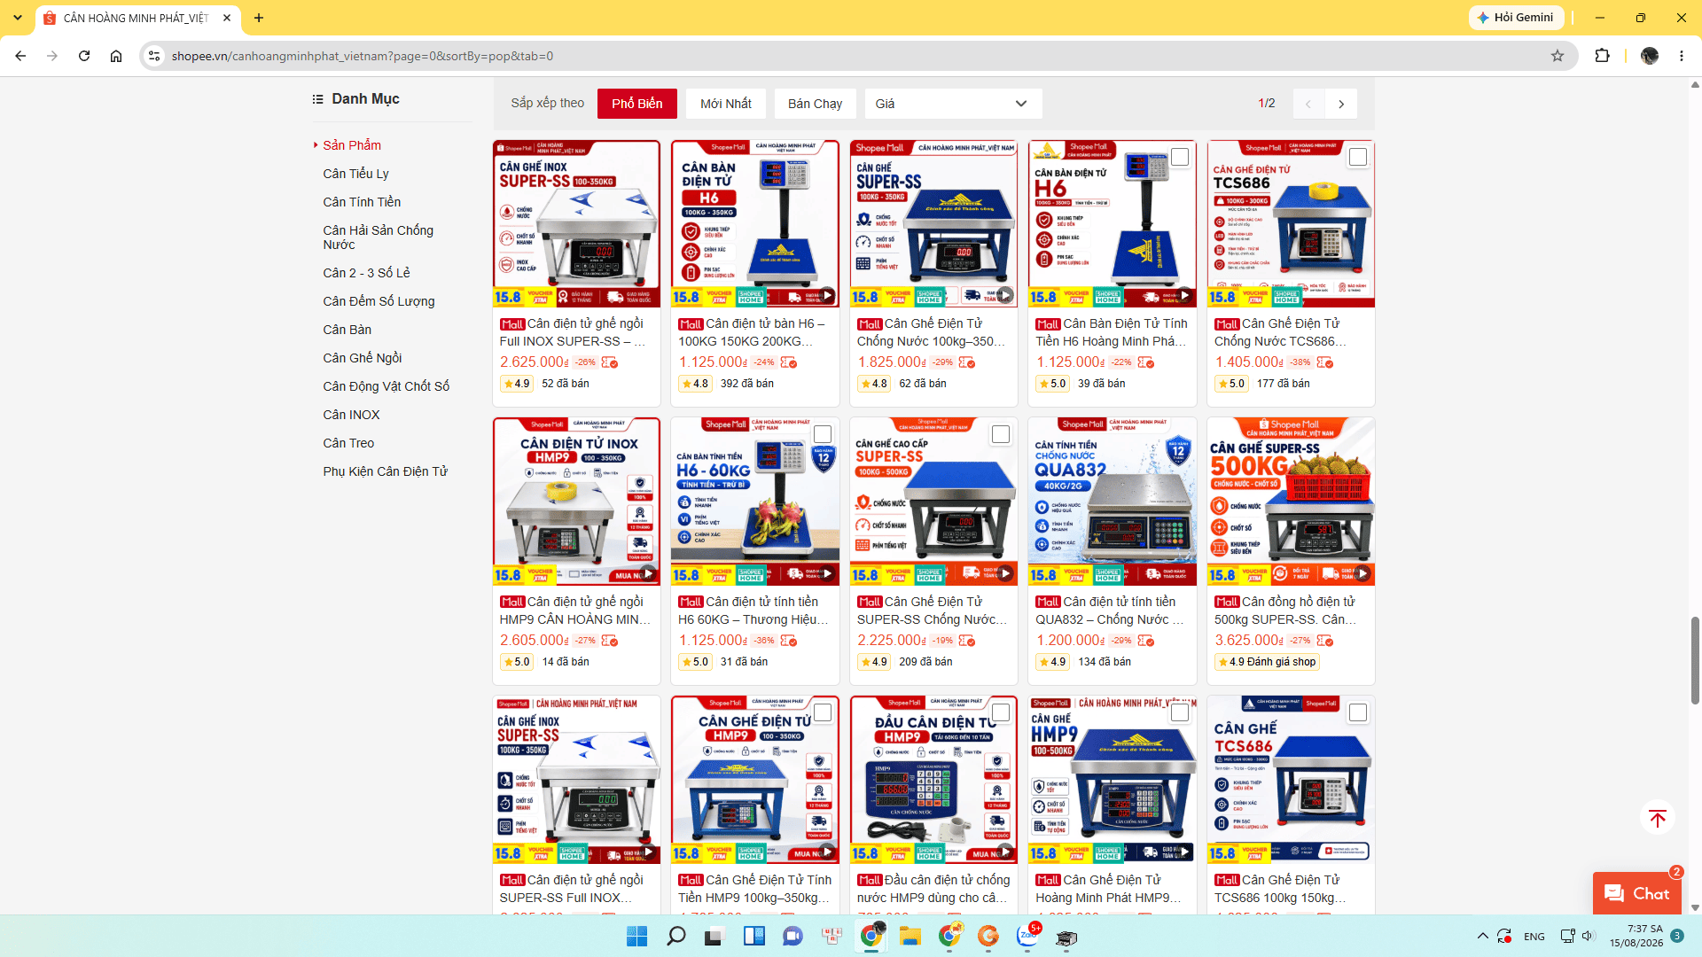Open the Chat widget
Viewport: 1702px width, 957px height.
point(1636,893)
